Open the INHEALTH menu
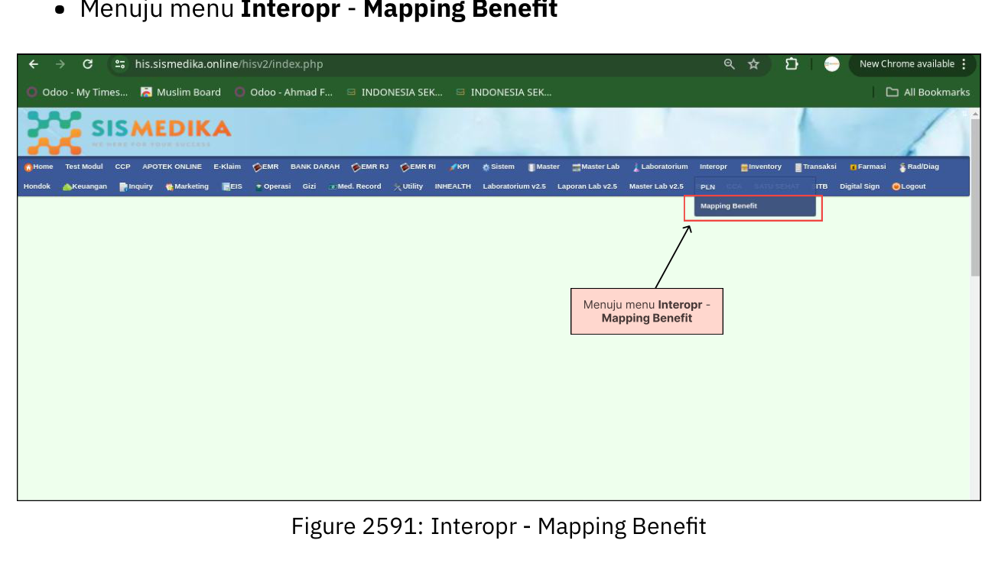 click(453, 186)
